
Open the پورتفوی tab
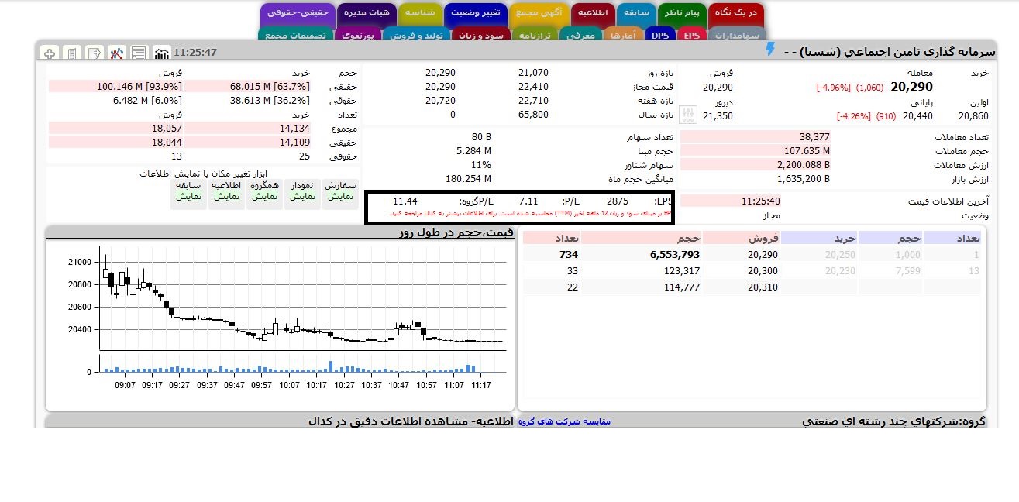[358, 35]
